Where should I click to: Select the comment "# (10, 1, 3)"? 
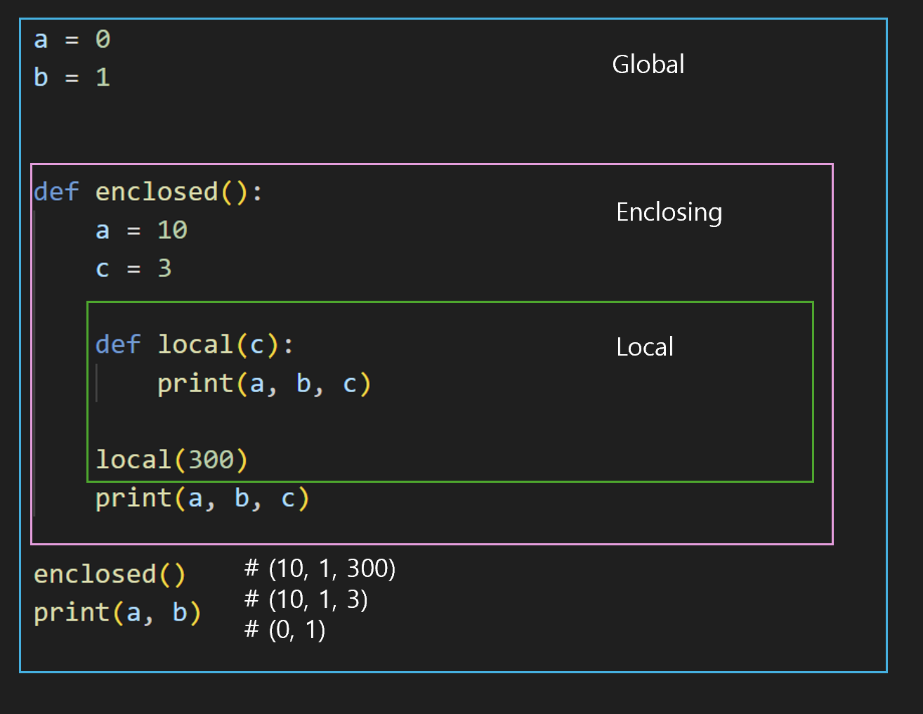pos(306,599)
